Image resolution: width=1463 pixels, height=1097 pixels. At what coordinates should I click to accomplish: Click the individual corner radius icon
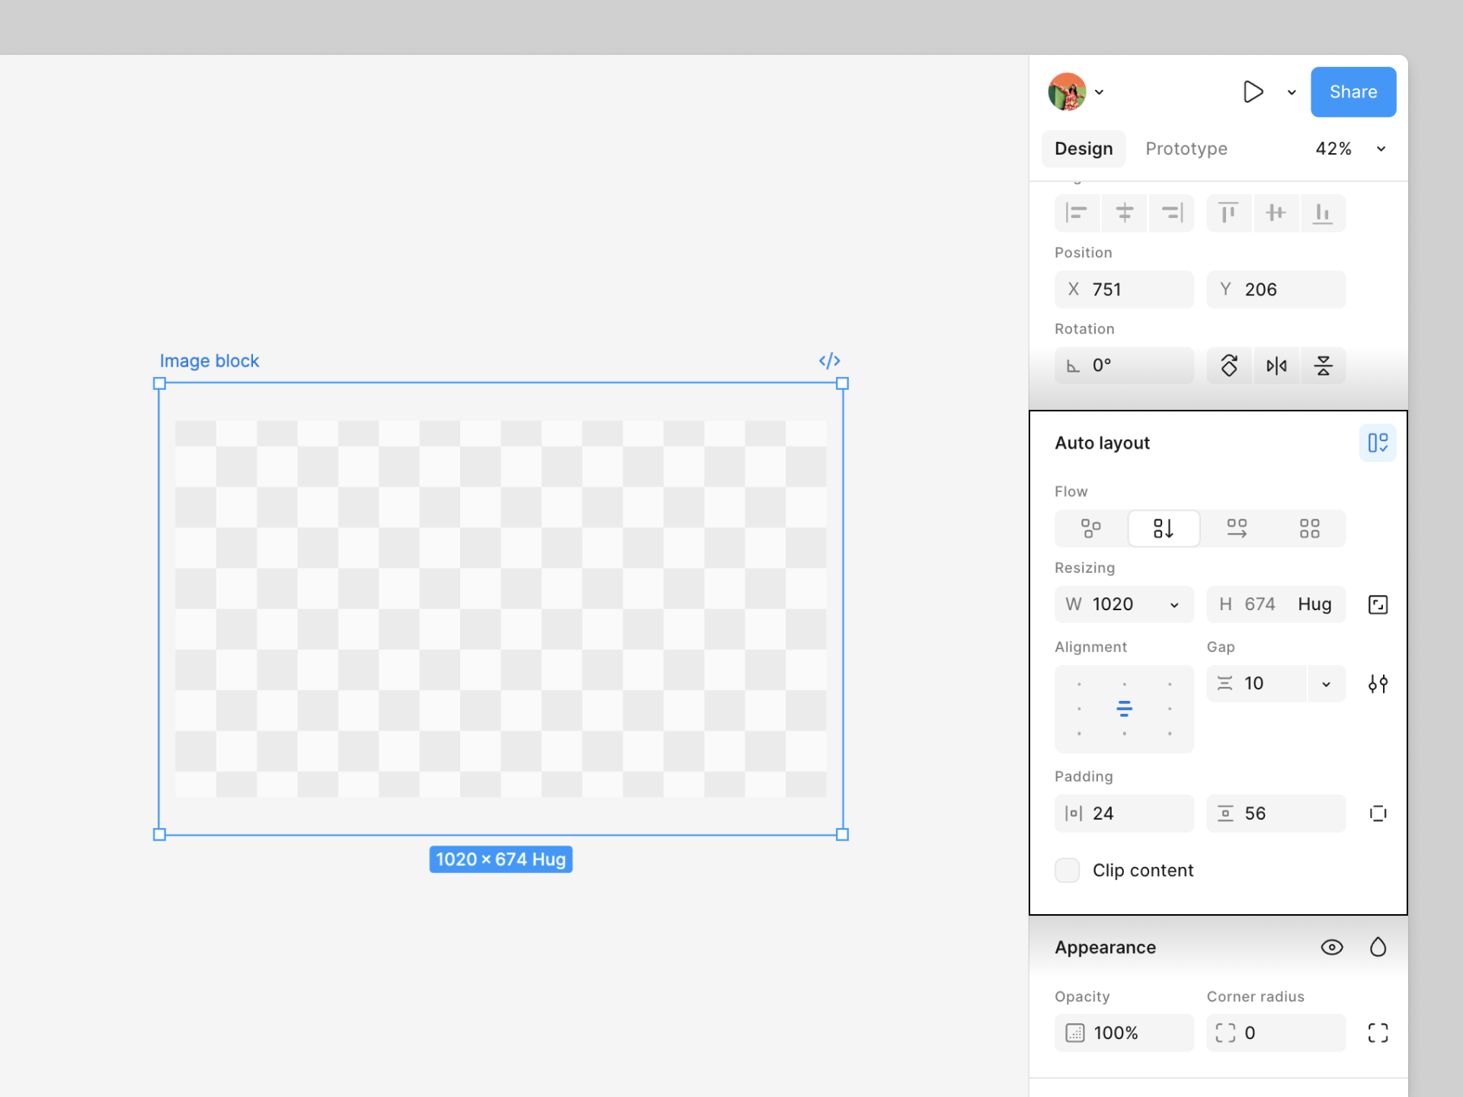[1378, 1032]
